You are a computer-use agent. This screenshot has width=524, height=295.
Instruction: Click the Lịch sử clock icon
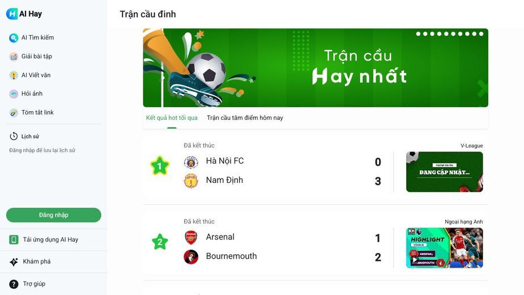click(14, 136)
